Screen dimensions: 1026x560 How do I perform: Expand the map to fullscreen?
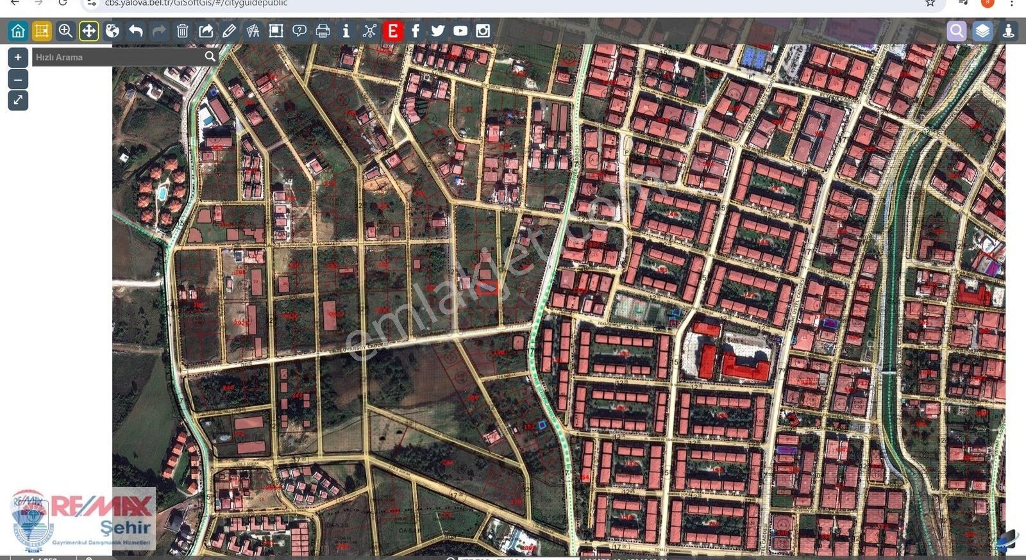pos(18,101)
